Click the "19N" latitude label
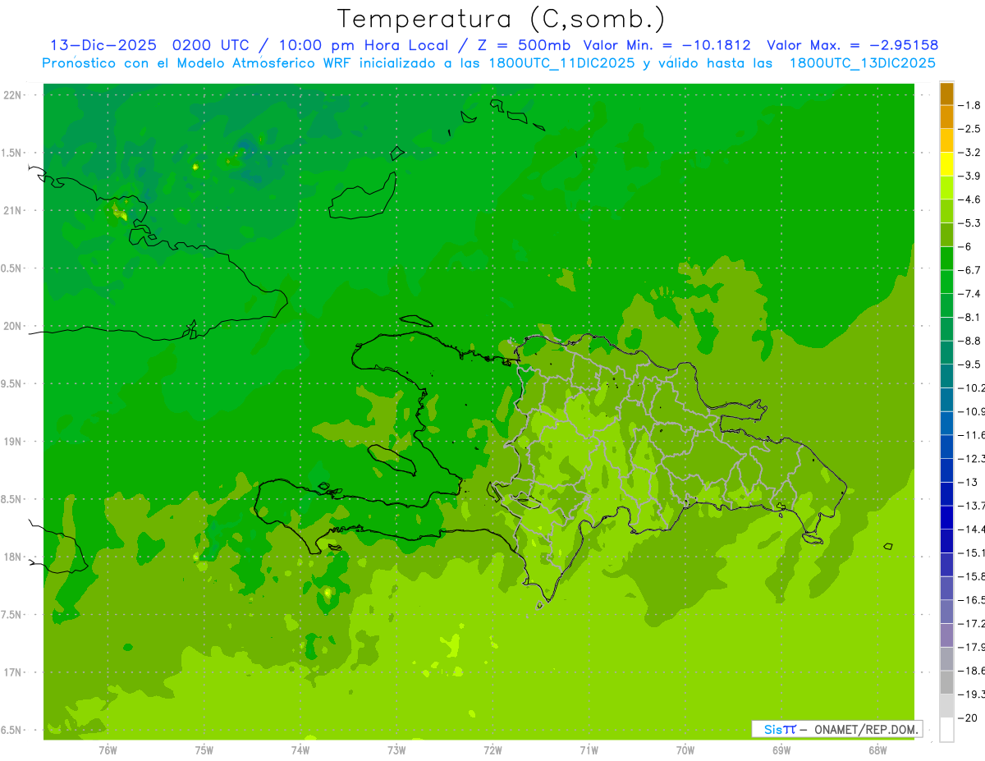Screen dimensions: 985x761 (x=13, y=441)
